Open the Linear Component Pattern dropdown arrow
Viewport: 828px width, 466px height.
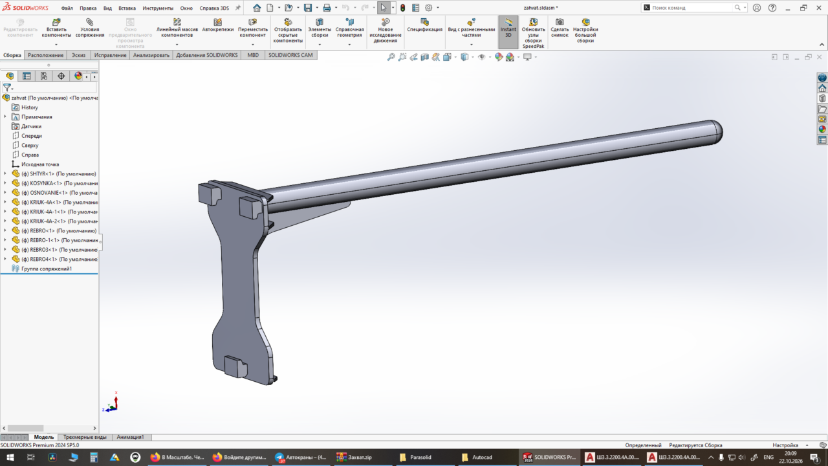pyautogui.click(x=177, y=44)
